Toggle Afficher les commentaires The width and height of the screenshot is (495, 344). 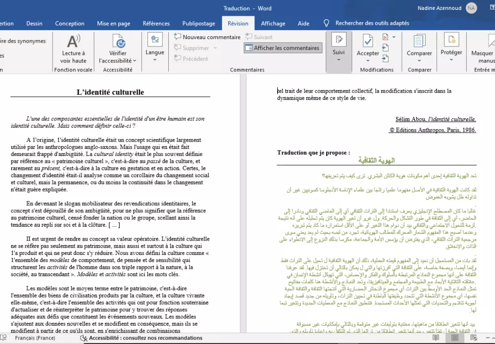(282, 48)
